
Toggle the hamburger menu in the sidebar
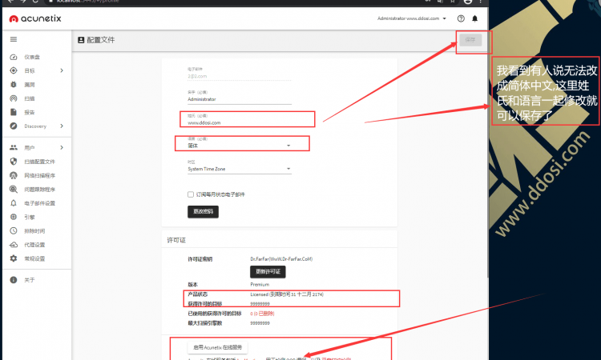(x=14, y=39)
